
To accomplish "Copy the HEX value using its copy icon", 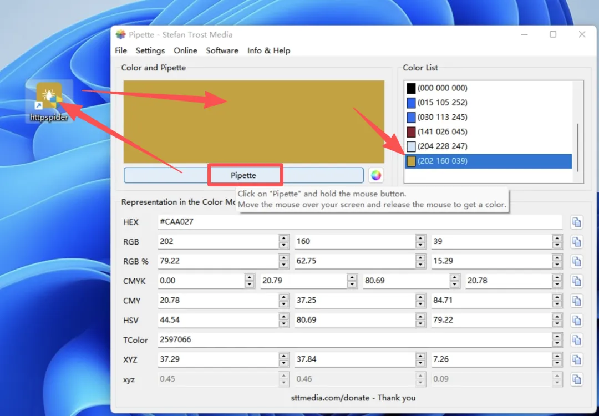I will [x=577, y=222].
